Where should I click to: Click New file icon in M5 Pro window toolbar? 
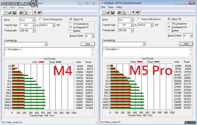click(103, 13)
